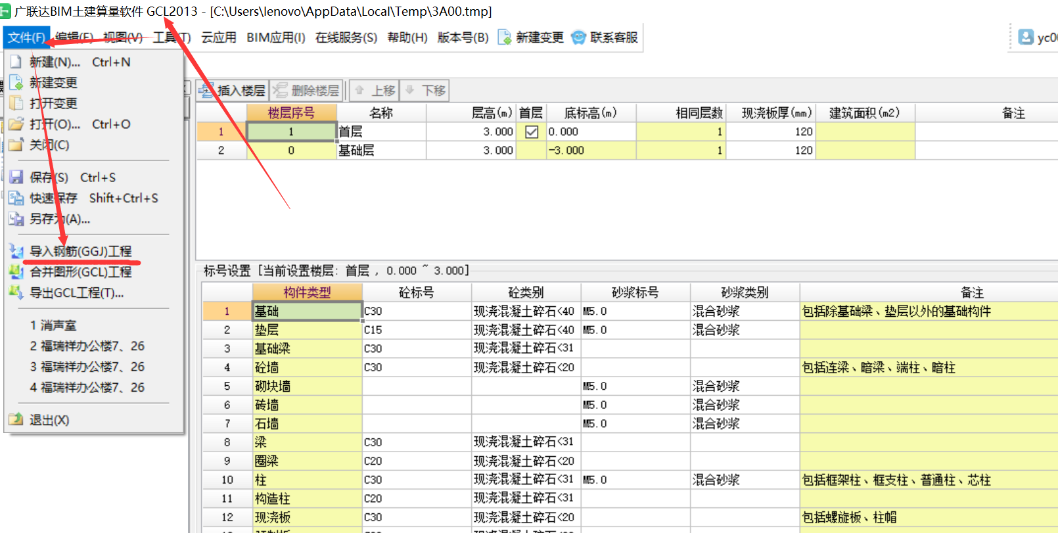
Task: Open the 在线服务(S) menu
Action: pos(346,37)
